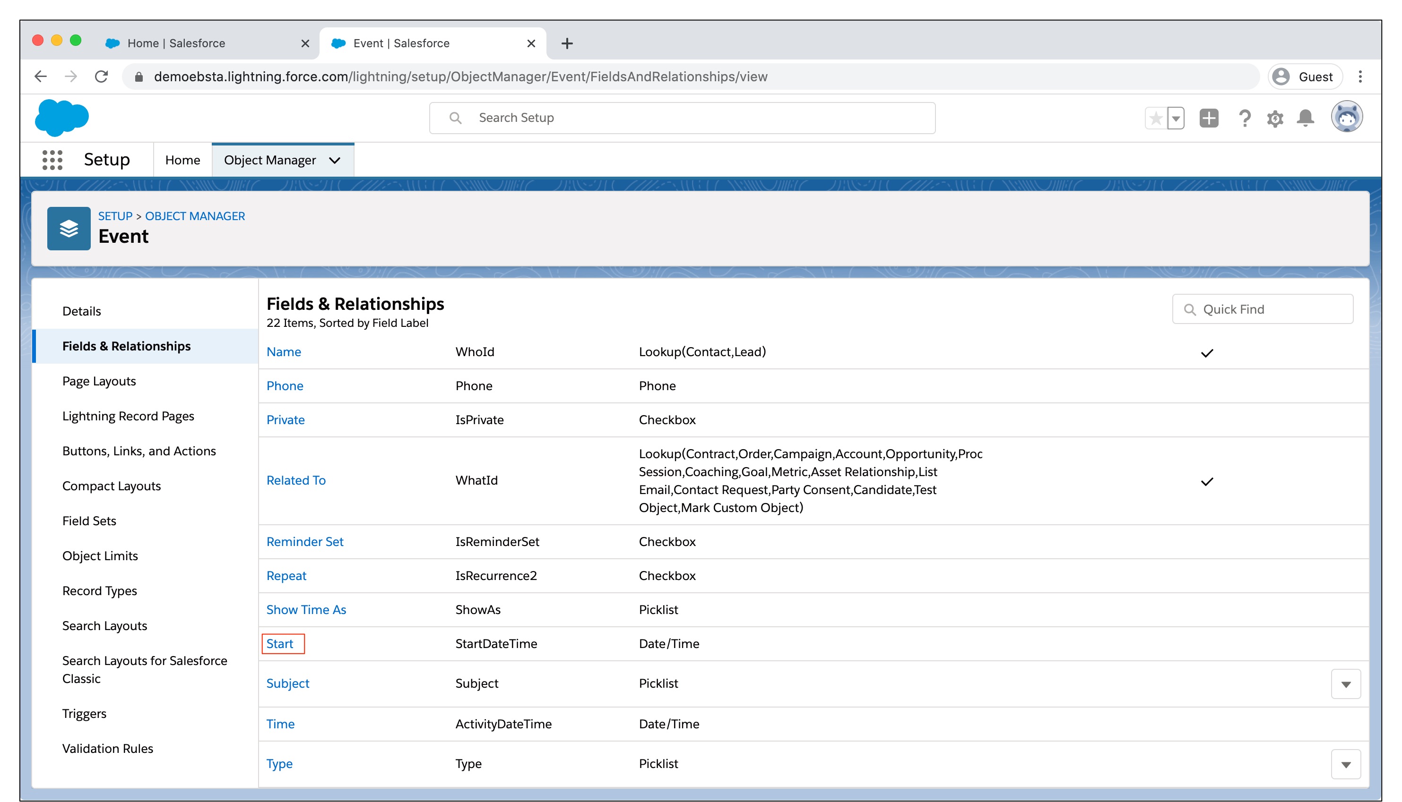Open the Start field link

279,643
